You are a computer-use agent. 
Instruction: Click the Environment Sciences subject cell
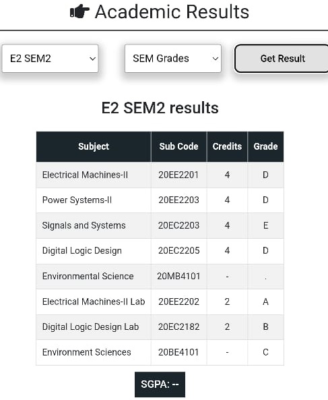(x=94, y=352)
